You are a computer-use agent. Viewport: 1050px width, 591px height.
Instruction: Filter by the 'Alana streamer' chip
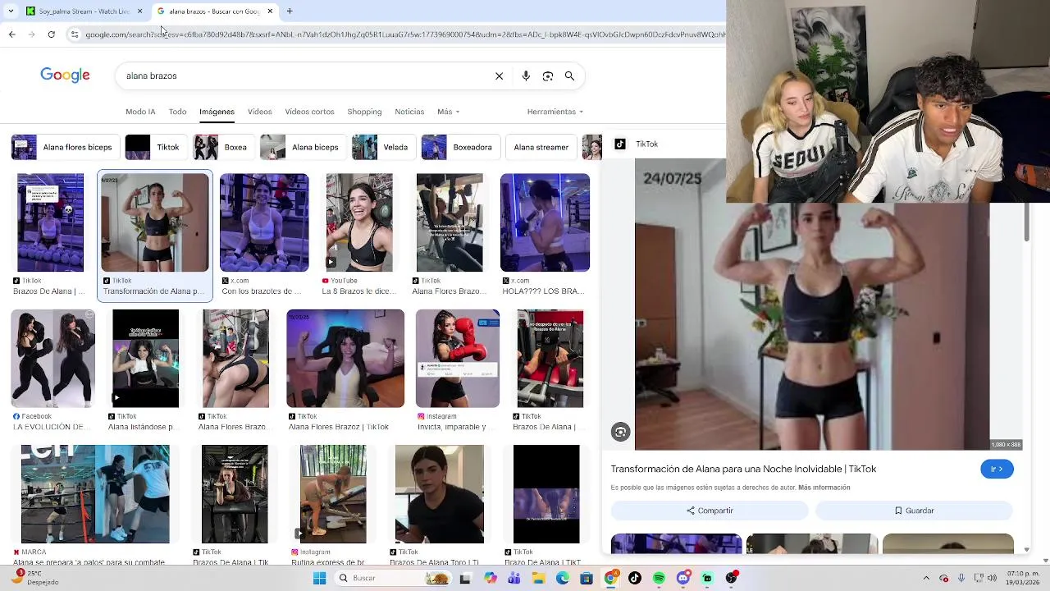(x=541, y=148)
